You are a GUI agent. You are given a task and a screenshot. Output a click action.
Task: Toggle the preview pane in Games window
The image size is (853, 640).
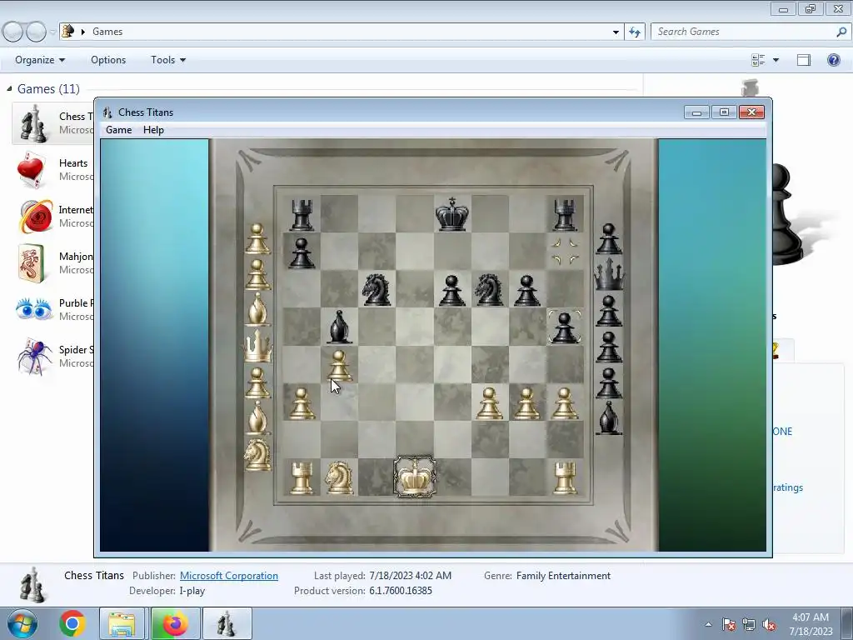point(804,60)
